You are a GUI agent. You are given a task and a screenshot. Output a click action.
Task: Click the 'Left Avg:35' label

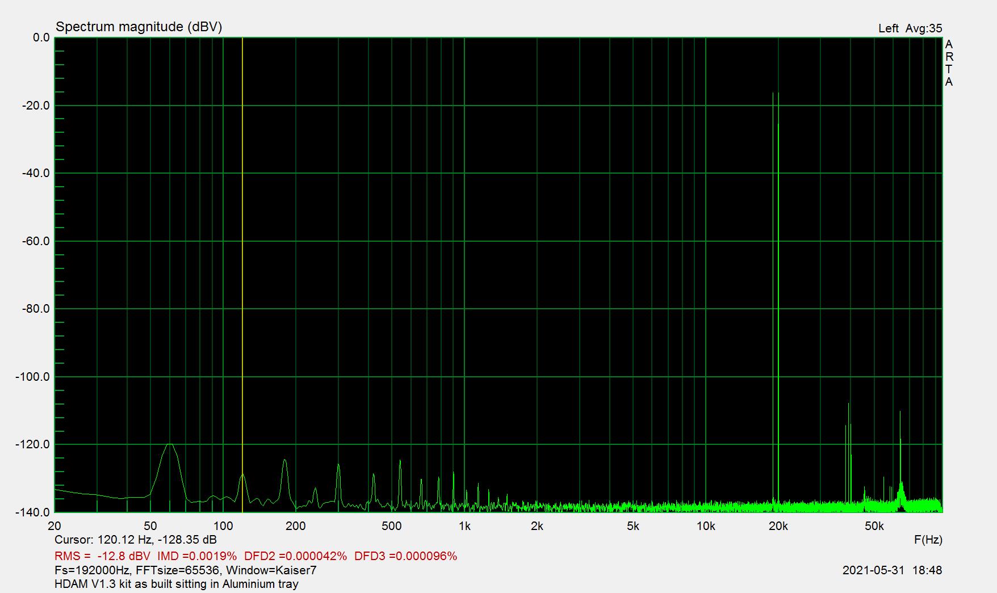[910, 28]
